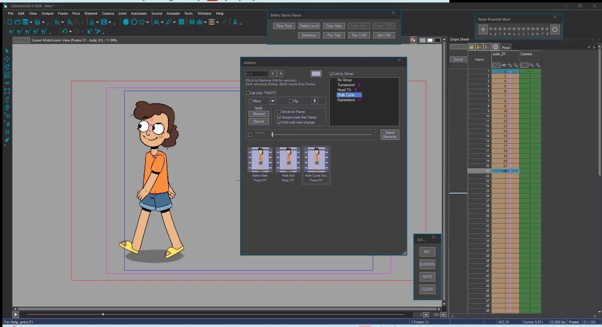Enable the Mirror checkbox
The width and height of the screenshot is (602, 327).
point(250,101)
